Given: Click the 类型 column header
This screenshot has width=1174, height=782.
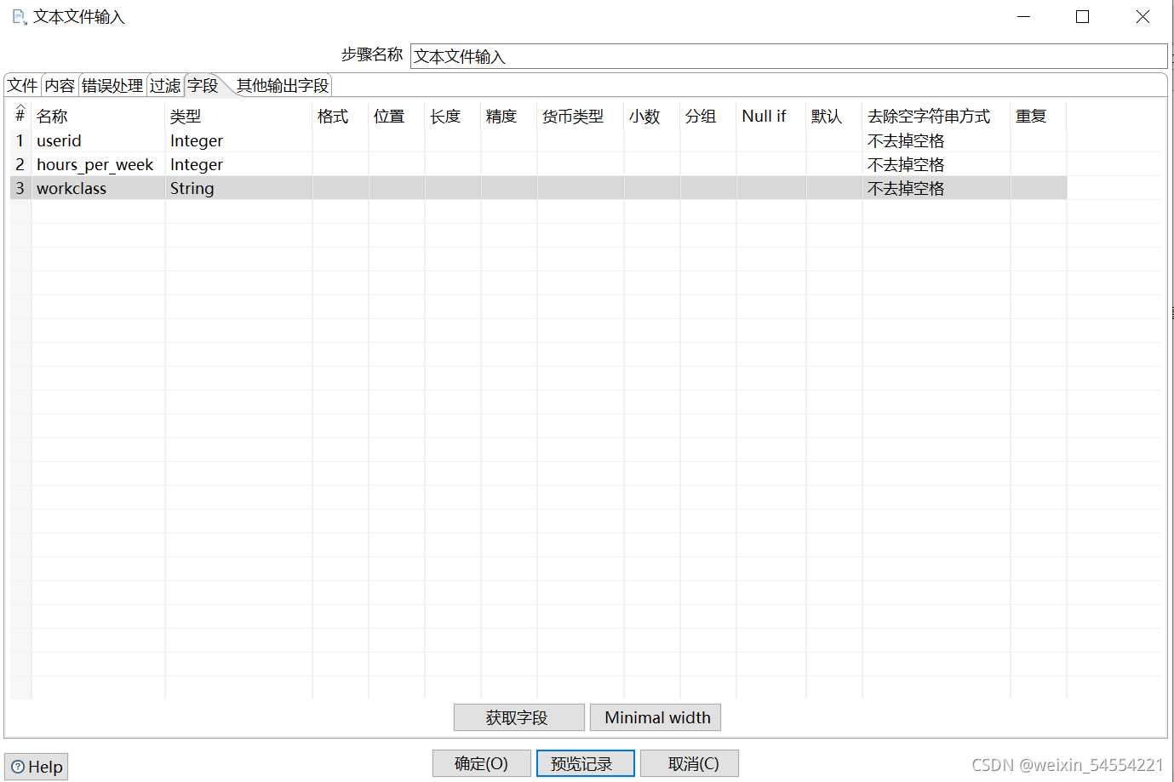Looking at the screenshot, I should (238, 116).
